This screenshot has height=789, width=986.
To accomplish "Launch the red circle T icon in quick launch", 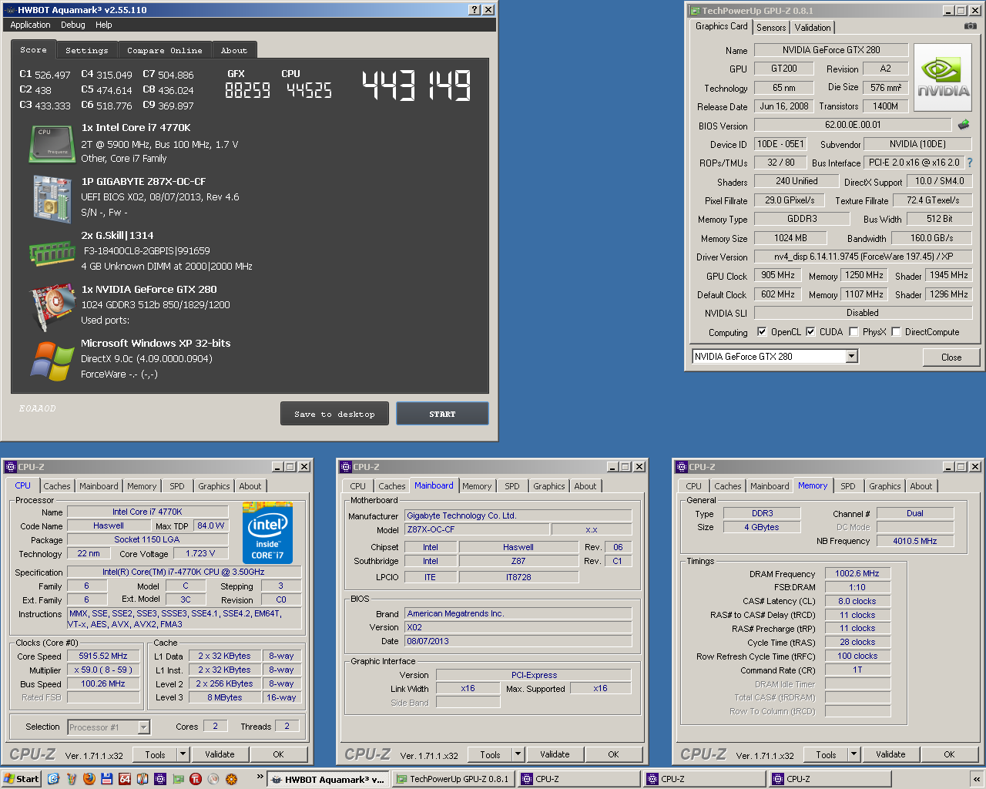I will click(196, 779).
